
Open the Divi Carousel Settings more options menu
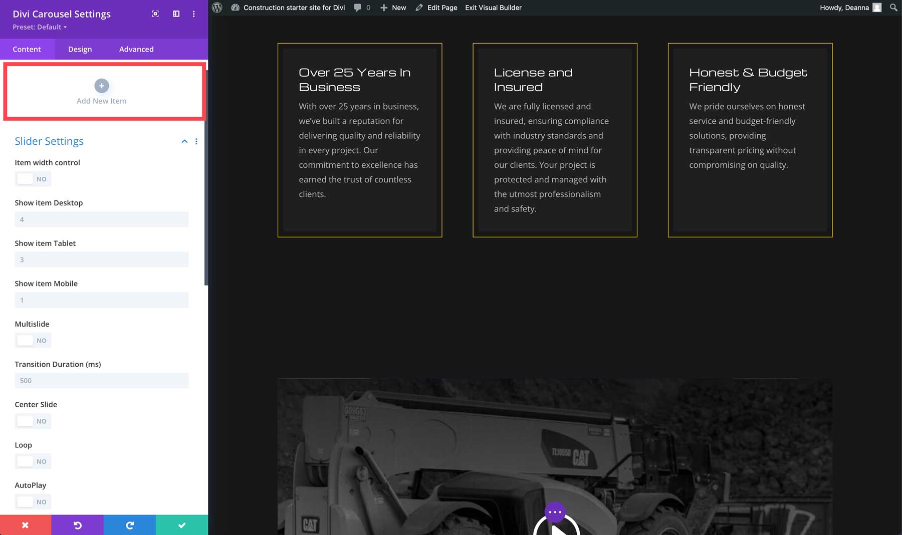[194, 14]
